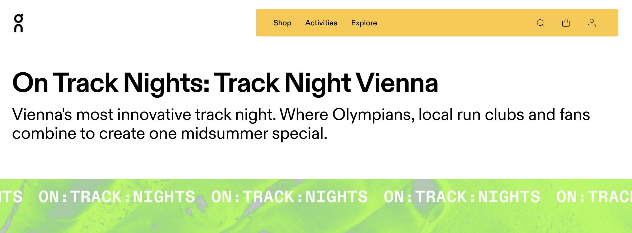Viewport: 632px width, 233px height.
Task: Click the On logo to go home
Action: tap(19, 23)
